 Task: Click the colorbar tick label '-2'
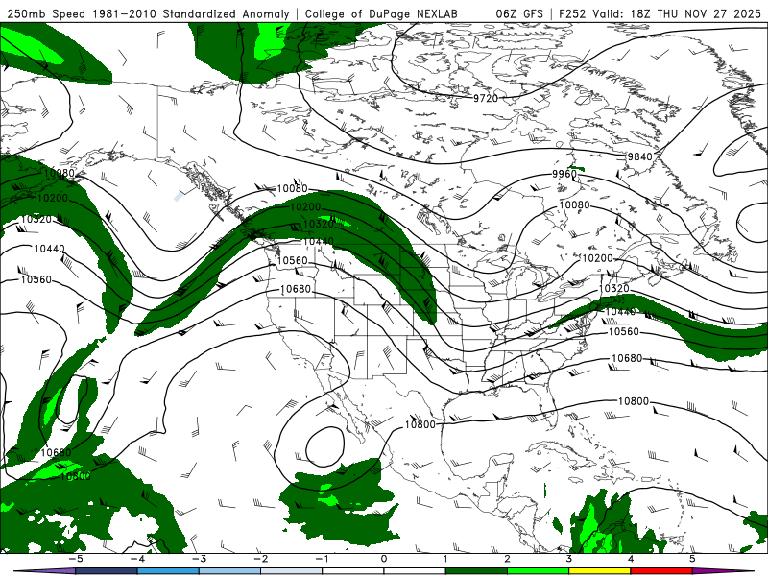pos(260,559)
